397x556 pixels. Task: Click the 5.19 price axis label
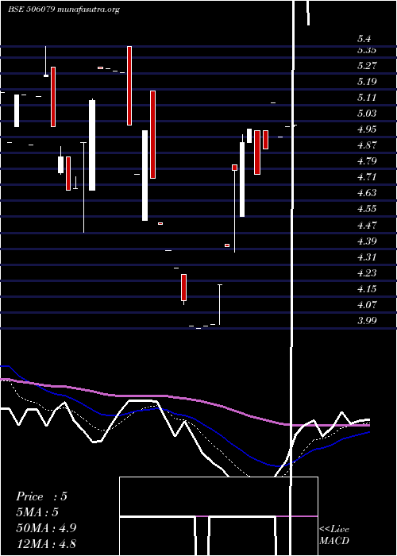click(367, 82)
